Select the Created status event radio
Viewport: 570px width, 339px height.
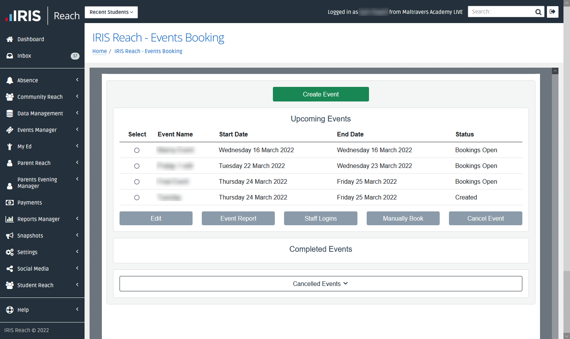[x=137, y=198]
